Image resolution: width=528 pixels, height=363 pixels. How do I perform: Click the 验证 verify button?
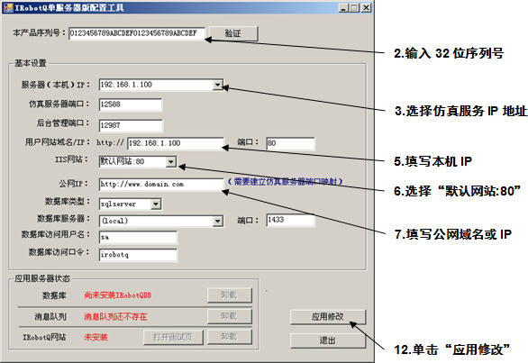[x=233, y=33]
